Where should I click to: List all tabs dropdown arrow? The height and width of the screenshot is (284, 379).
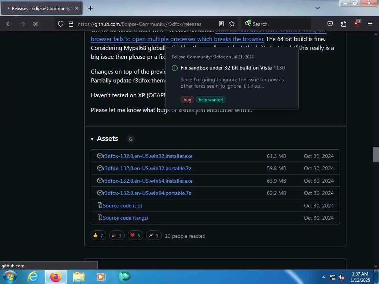(x=317, y=8)
